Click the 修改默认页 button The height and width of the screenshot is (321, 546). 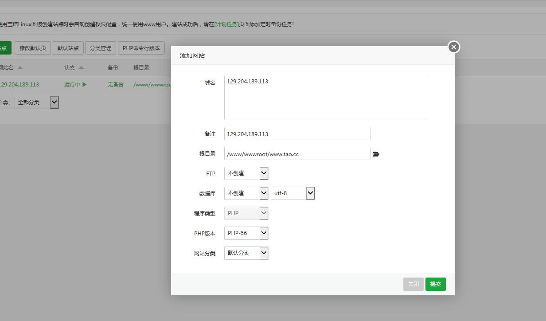(x=32, y=48)
